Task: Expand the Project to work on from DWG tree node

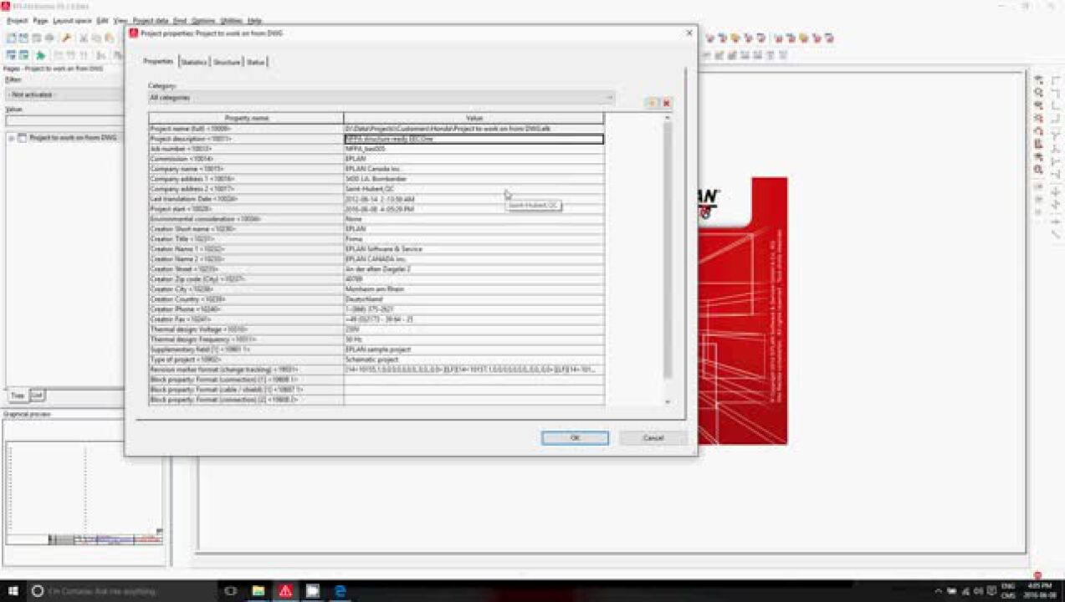Action: coord(12,138)
